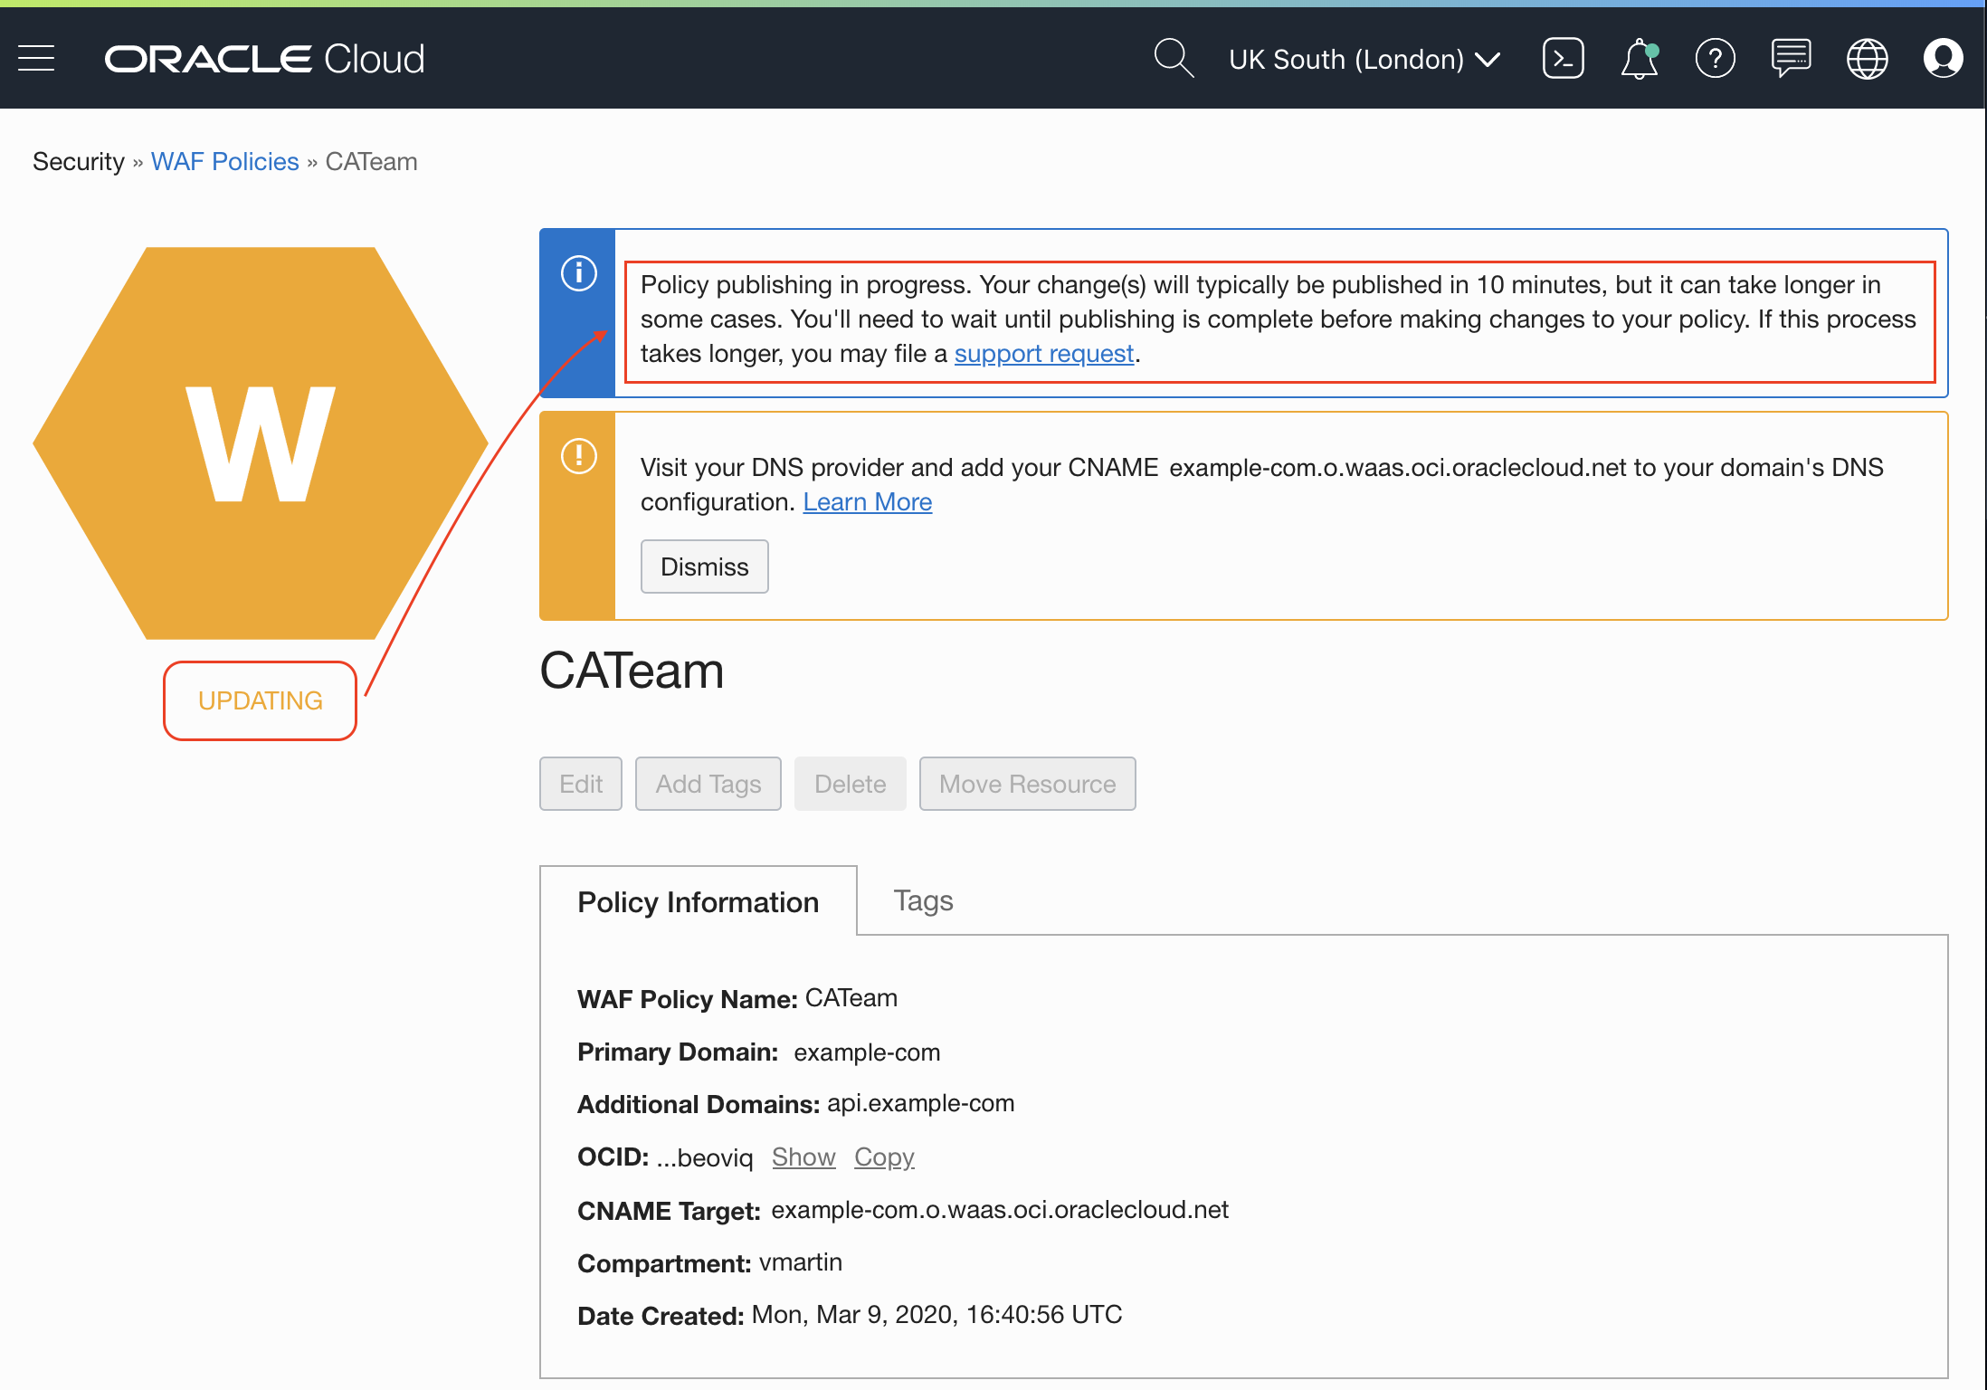Copy the OCID to clipboard
This screenshot has width=1987, height=1390.
(x=884, y=1157)
